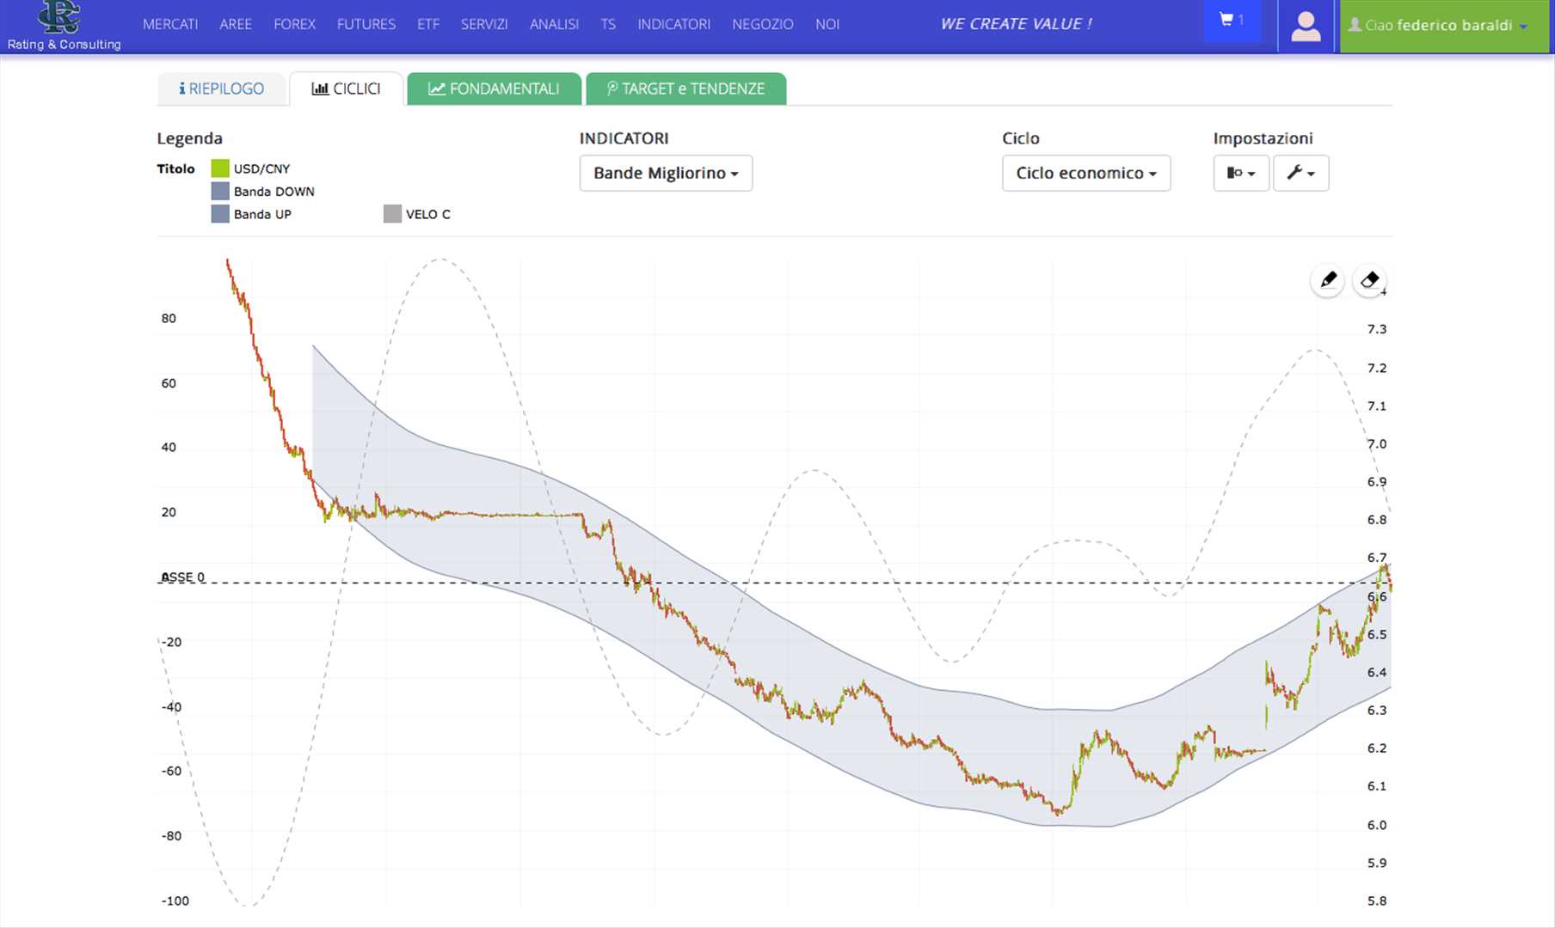
Task: Open the shopping cart icon
Action: 1232,20
